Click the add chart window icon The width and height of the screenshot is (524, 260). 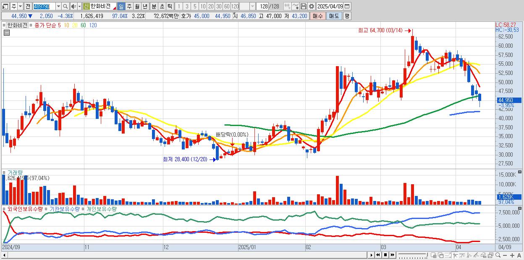click(433, 255)
